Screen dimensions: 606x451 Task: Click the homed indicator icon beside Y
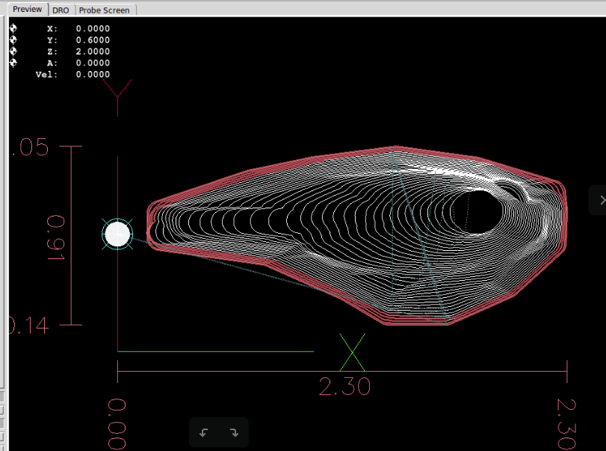coord(13,40)
